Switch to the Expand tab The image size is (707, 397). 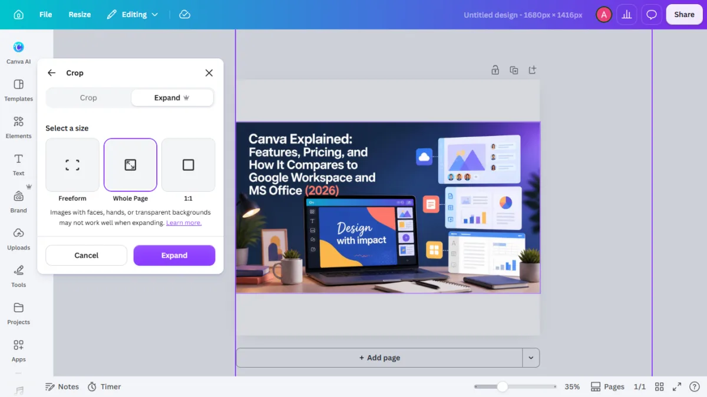tap(172, 98)
